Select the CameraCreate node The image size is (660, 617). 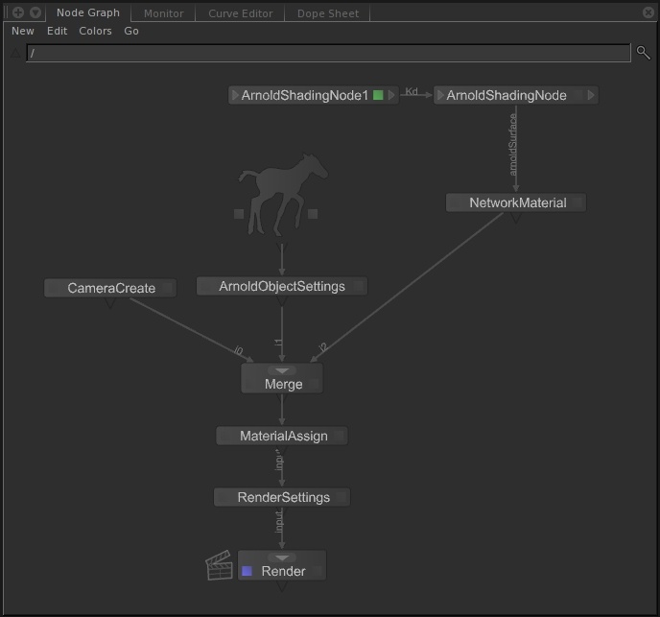click(110, 288)
